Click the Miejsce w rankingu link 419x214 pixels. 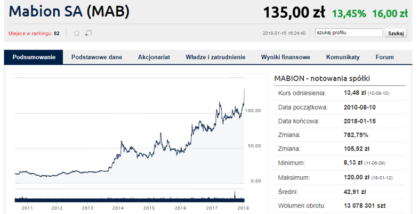coord(30,34)
